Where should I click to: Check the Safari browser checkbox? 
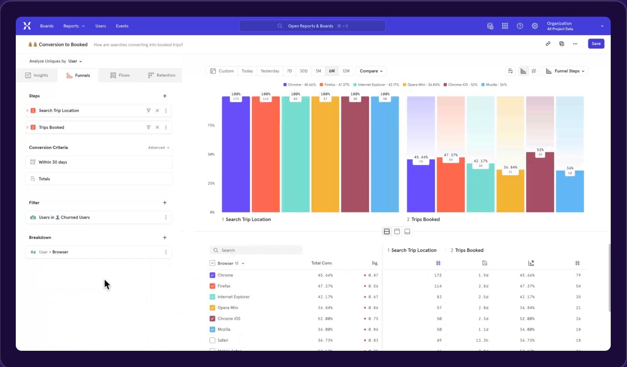click(x=212, y=340)
